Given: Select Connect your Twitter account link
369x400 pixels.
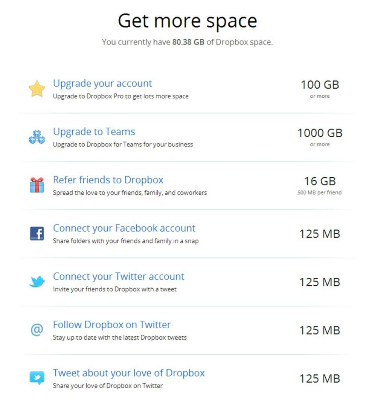Looking at the screenshot, I should [x=119, y=276].
